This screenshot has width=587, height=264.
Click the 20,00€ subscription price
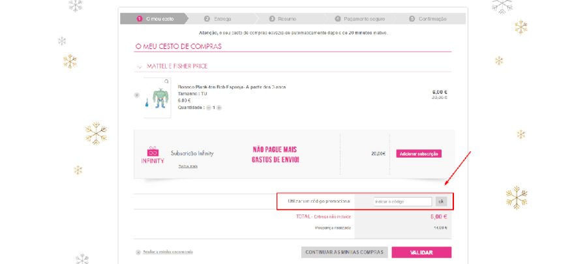378,154
